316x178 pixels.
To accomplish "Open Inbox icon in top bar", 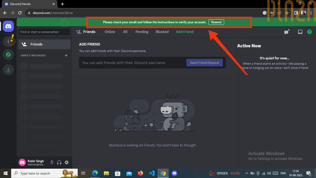I will coord(300,32).
